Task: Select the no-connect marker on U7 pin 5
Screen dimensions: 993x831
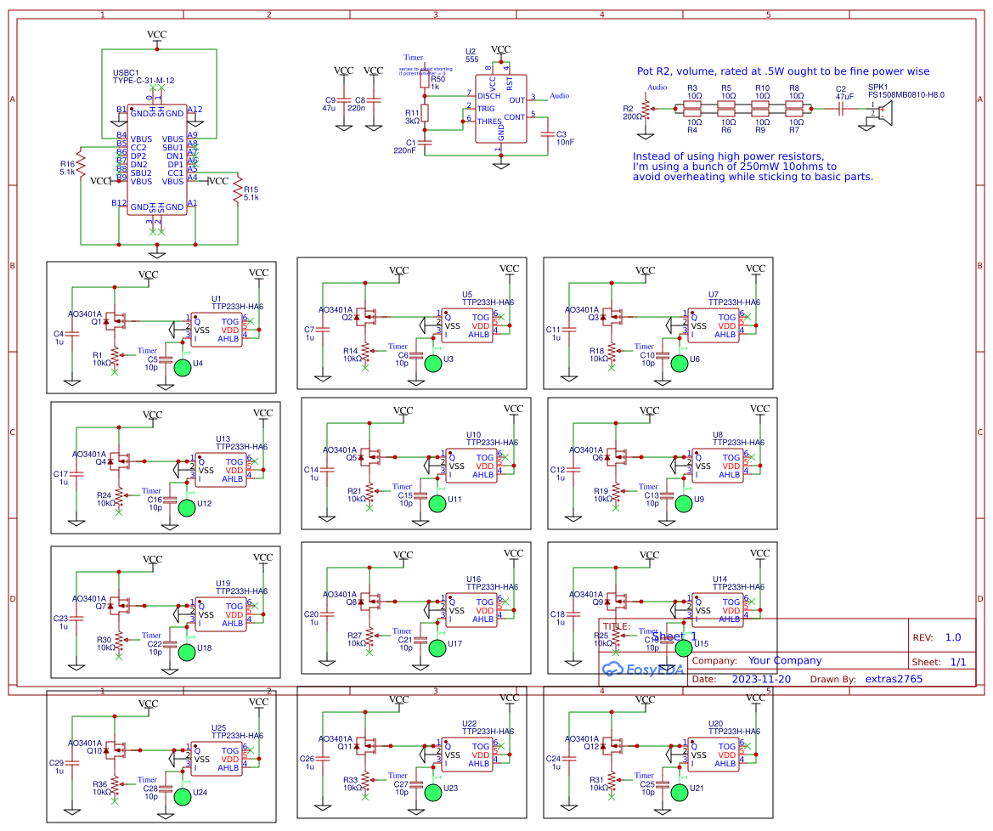Action: 748,317
